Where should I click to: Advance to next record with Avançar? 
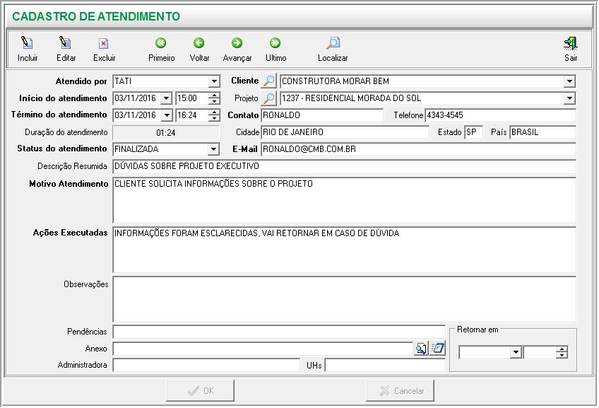237,44
